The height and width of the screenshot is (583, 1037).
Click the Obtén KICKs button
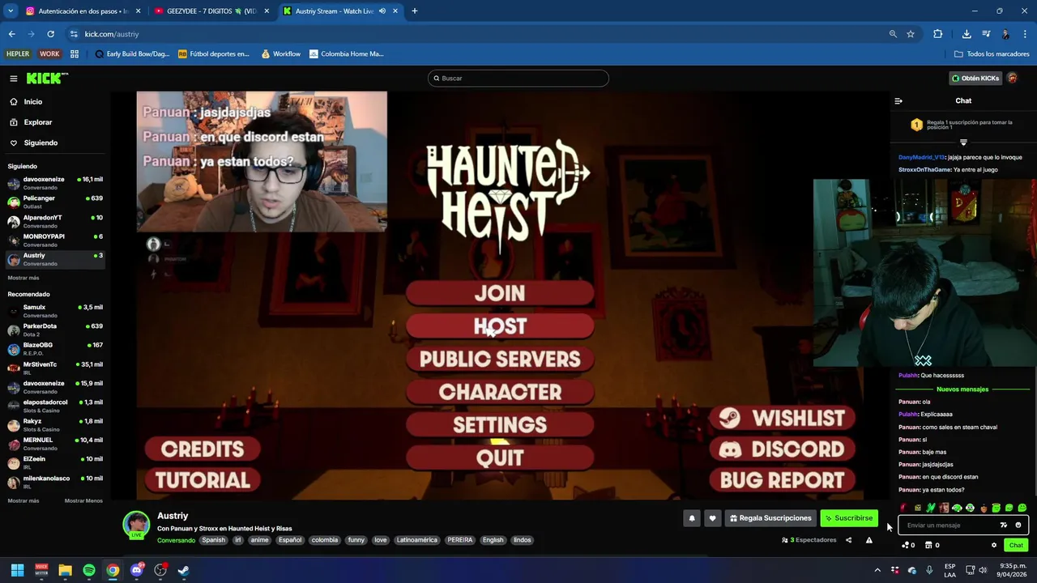(x=975, y=79)
